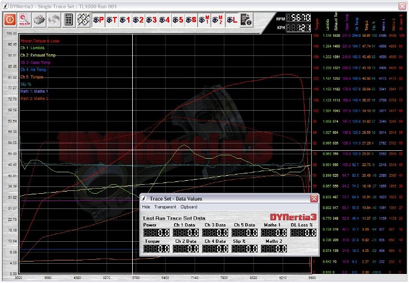Image resolution: width=409 pixels, height=283 pixels.
Task: Click the Slip % readout
Action: click(245, 249)
